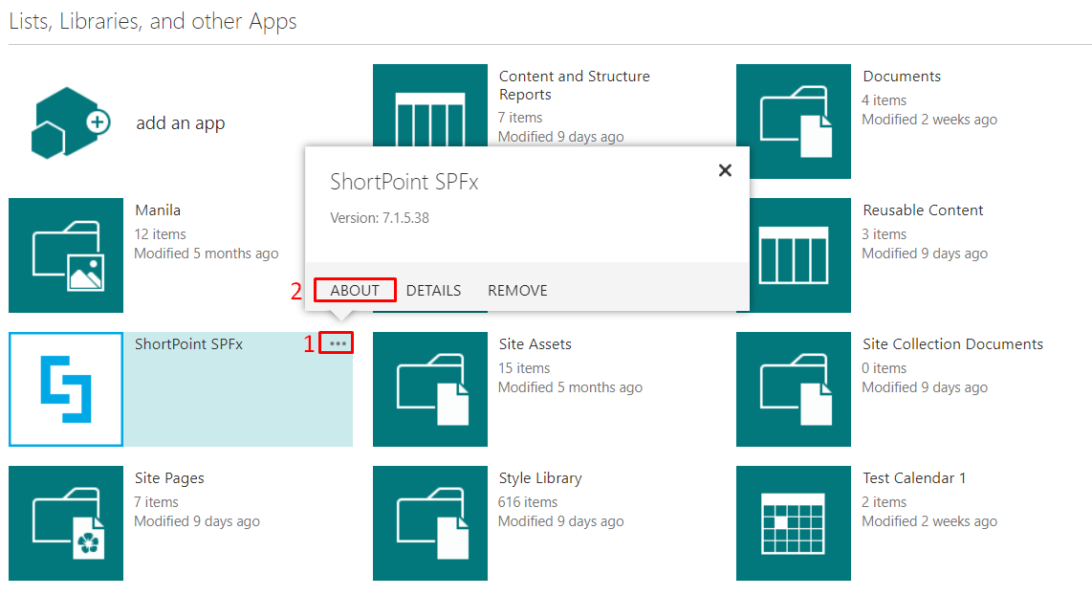
Task: Click the Version: 7.1.5.38 text
Action: tap(380, 217)
